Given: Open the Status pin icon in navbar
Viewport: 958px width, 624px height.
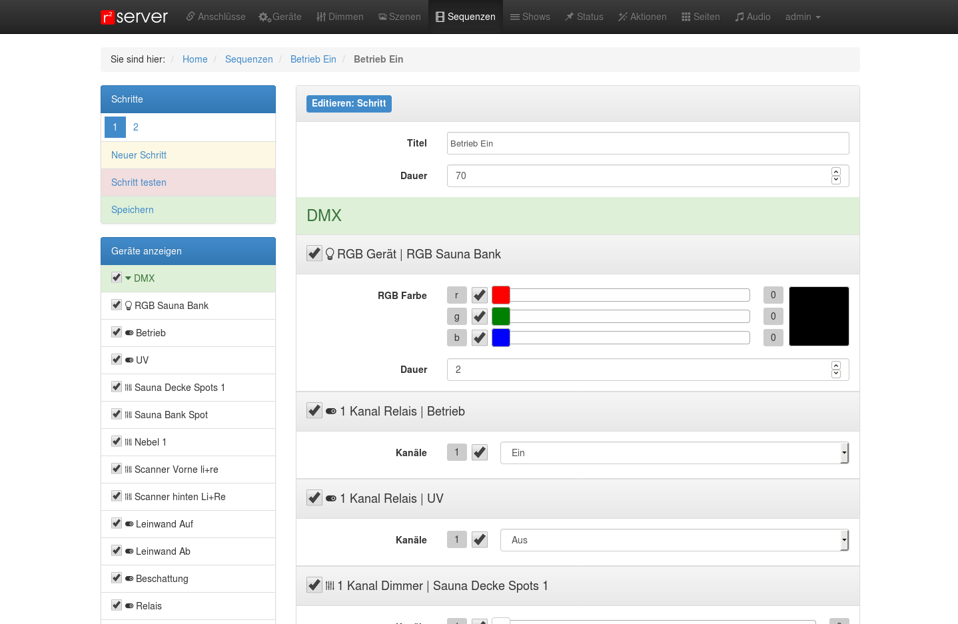Looking at the screenshot, I should (x=570, y=17).
